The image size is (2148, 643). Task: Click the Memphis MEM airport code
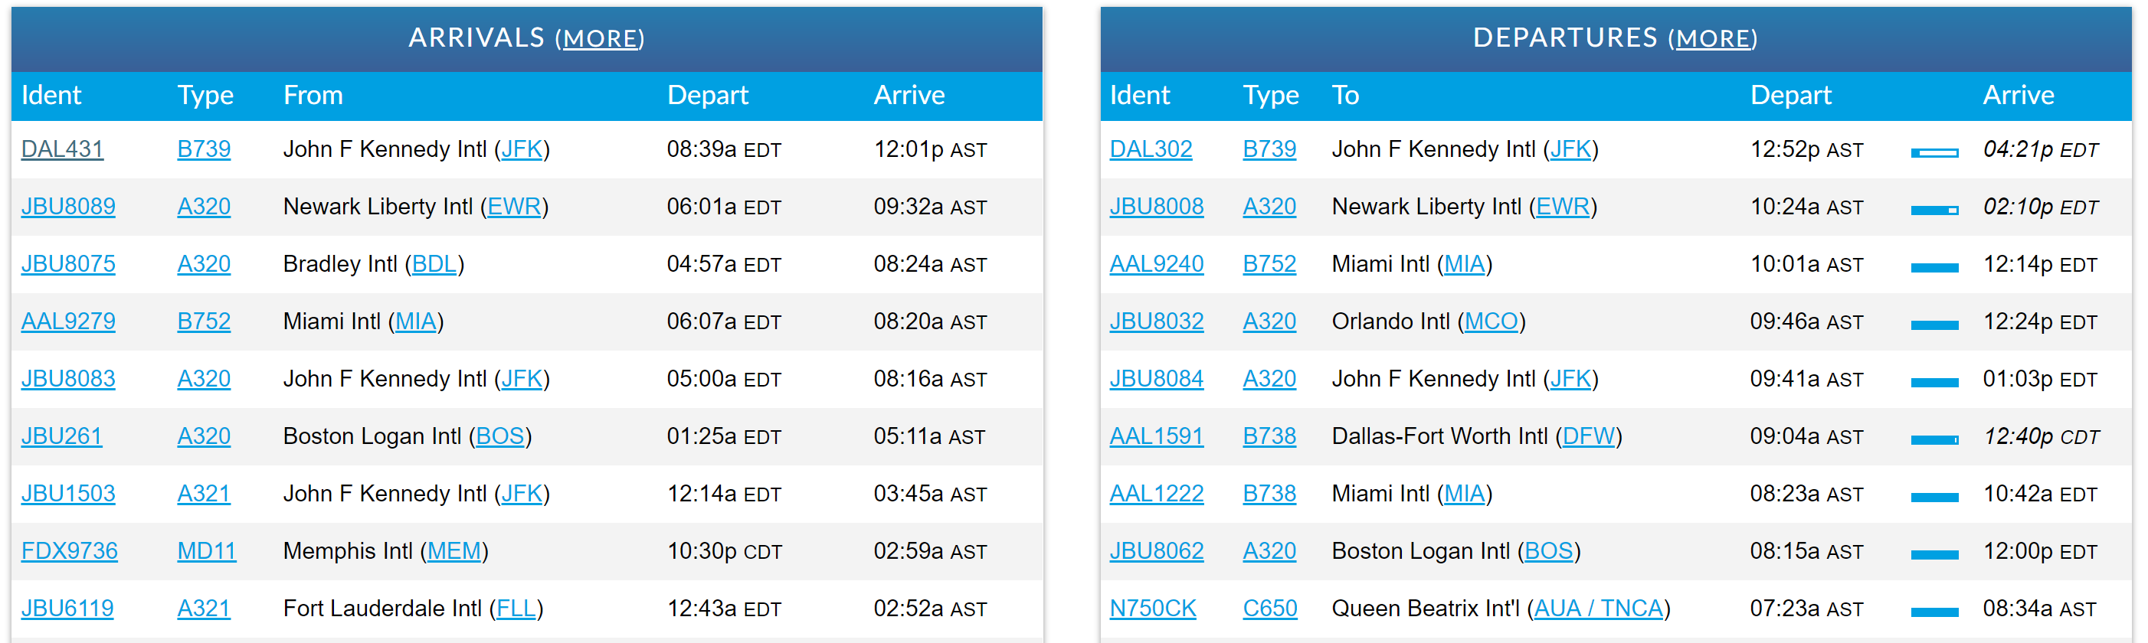454,550
